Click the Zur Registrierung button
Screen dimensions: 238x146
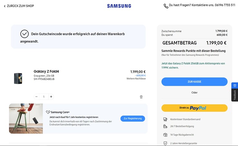point(133,119)
